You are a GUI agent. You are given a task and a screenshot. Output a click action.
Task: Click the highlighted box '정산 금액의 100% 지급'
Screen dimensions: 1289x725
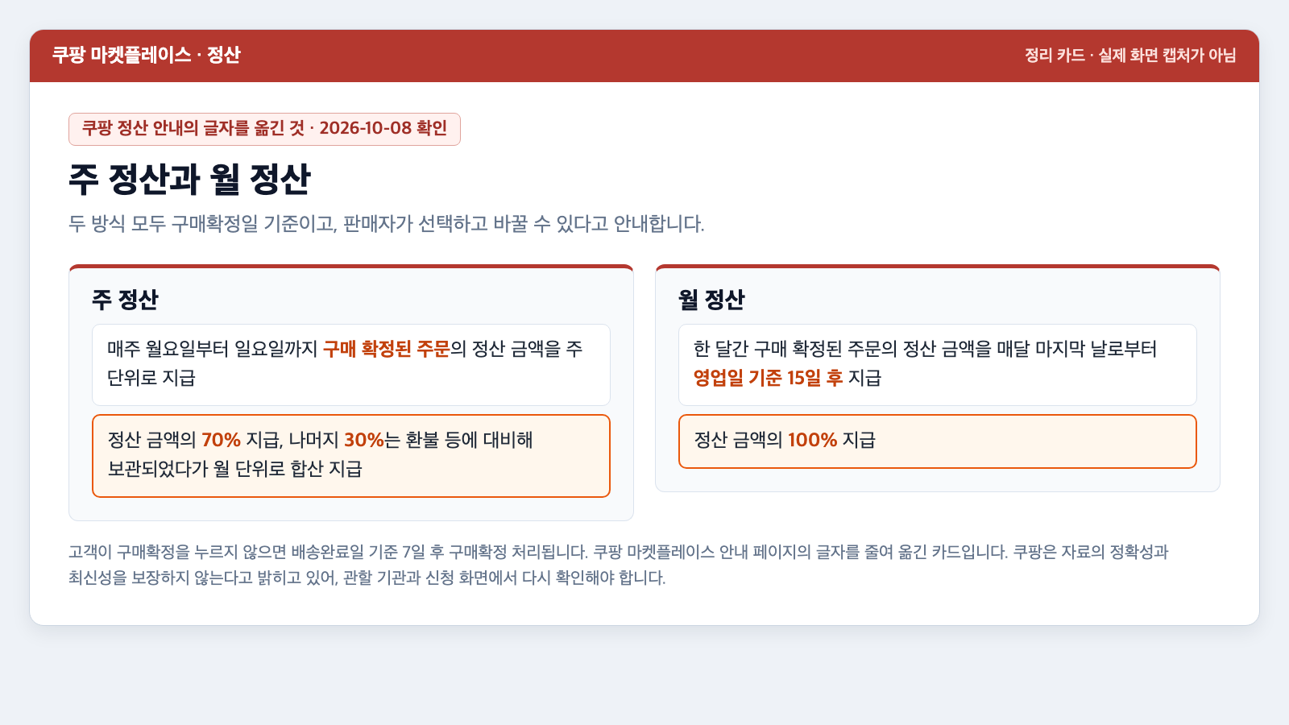(x=938, y=441)
